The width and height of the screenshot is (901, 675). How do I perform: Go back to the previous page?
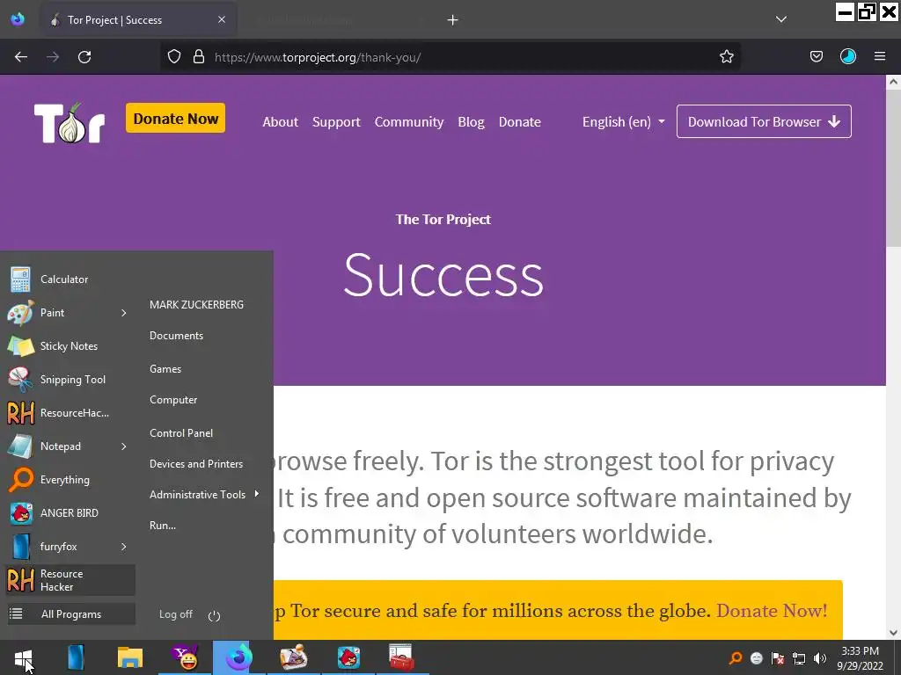pyautogui.click(x=21, y=57)
